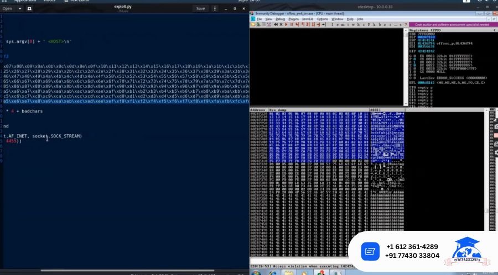Click the Save button in text editor
This screenshot has width=498, height=275.
click(x=200, y=8)
